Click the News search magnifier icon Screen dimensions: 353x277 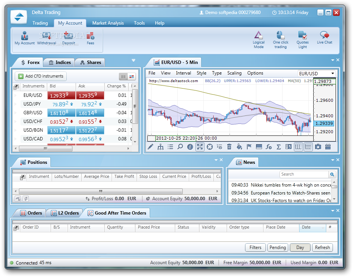332,174
